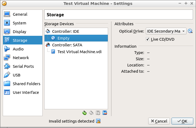Confirm settings with OK button

point(182,121)
